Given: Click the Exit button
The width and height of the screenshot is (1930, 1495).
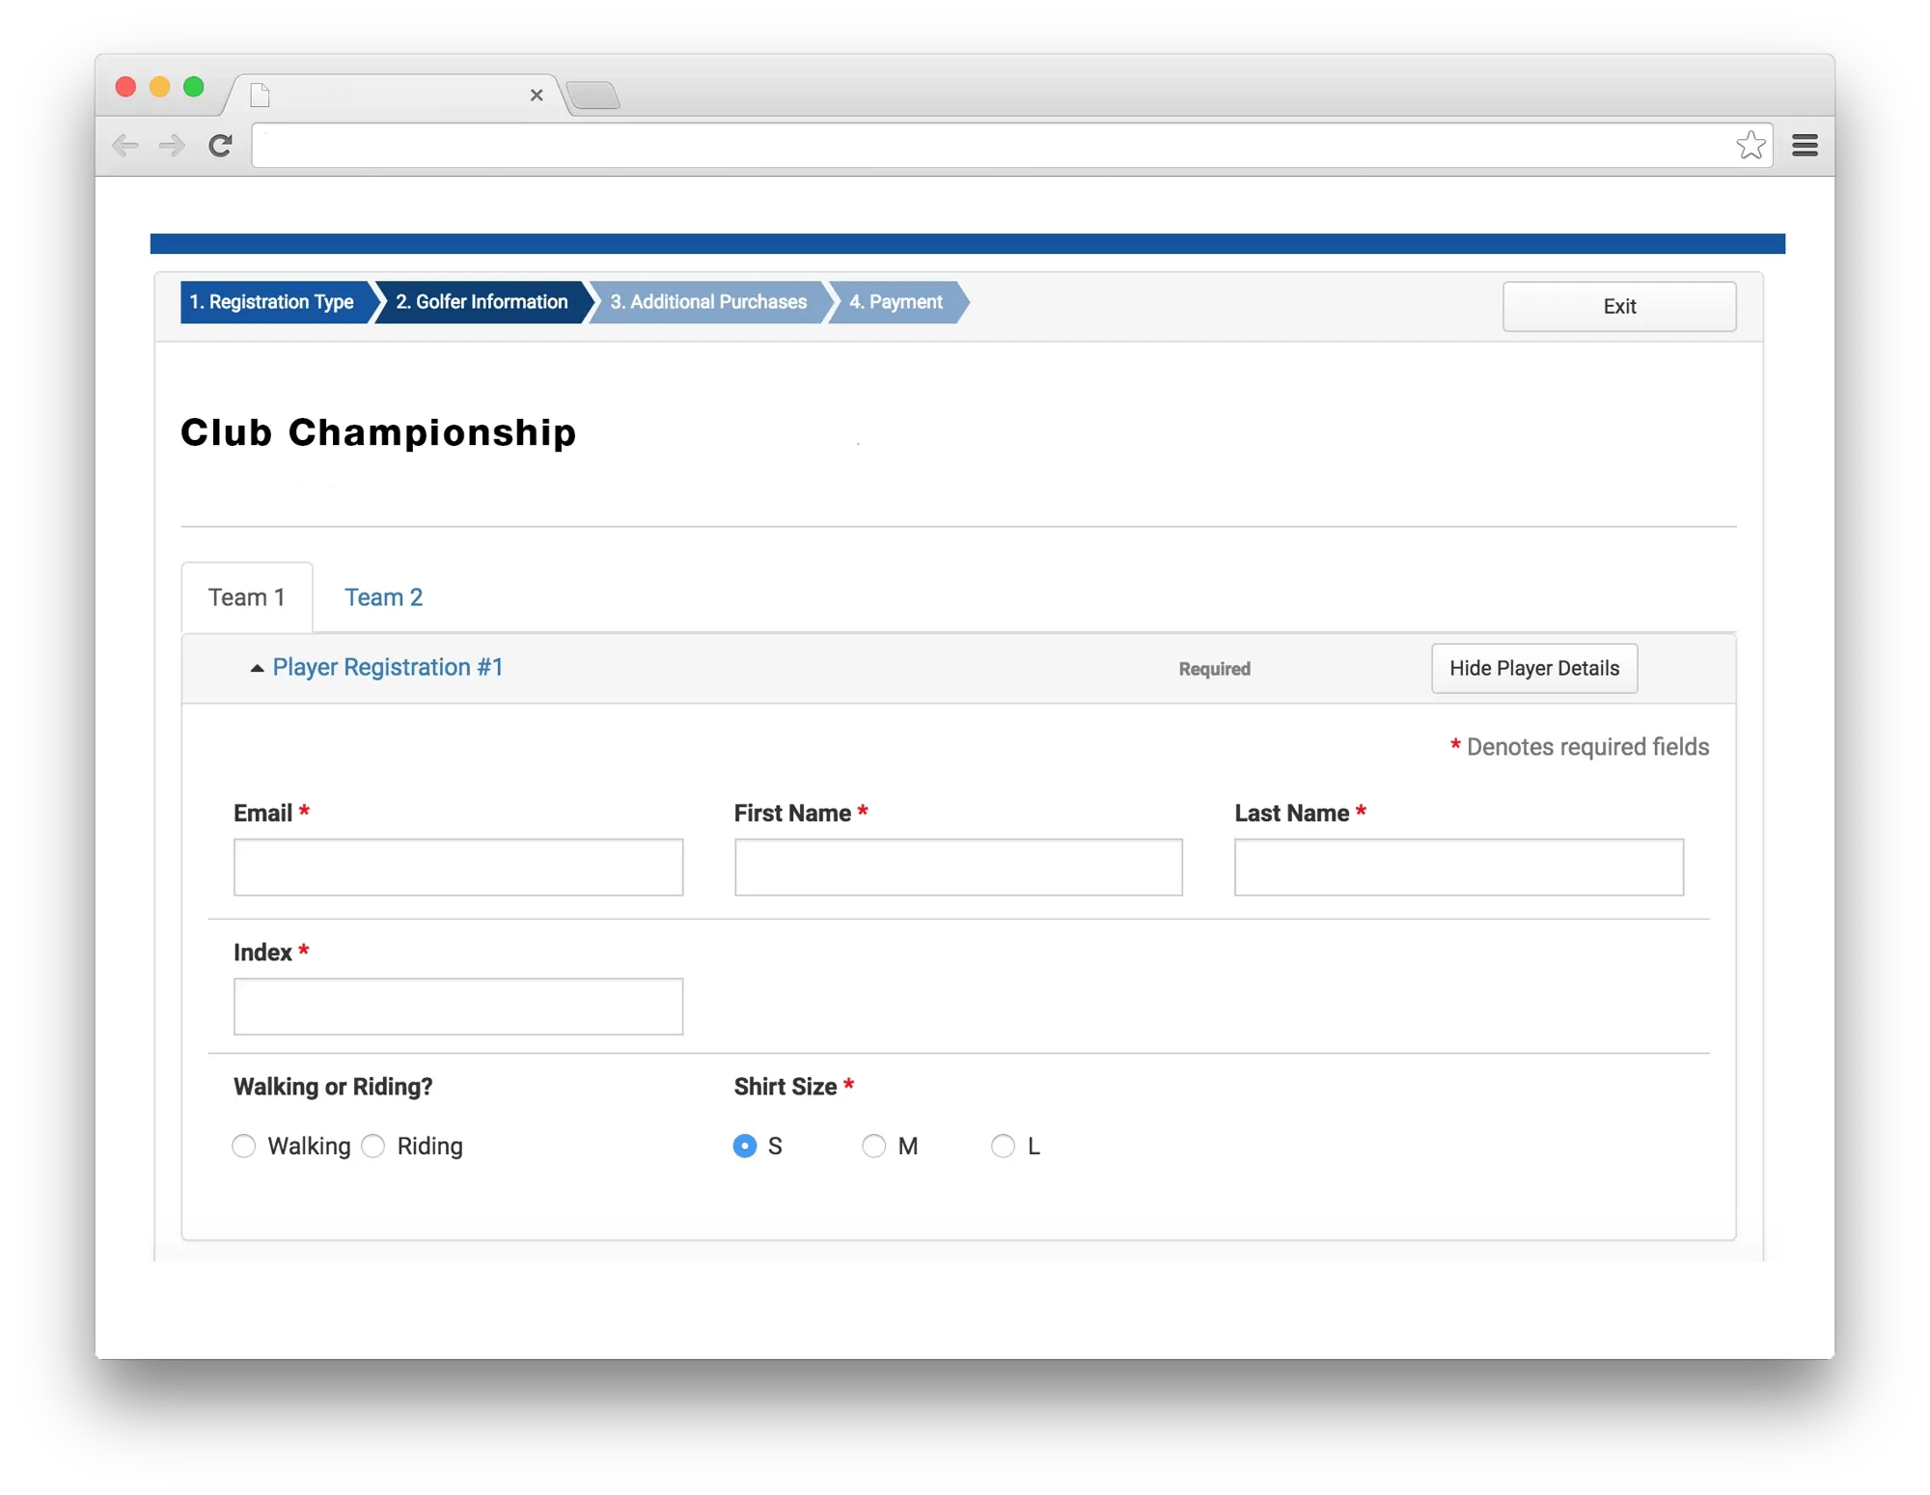Looking at the screenshot, I should [1621, 306].
